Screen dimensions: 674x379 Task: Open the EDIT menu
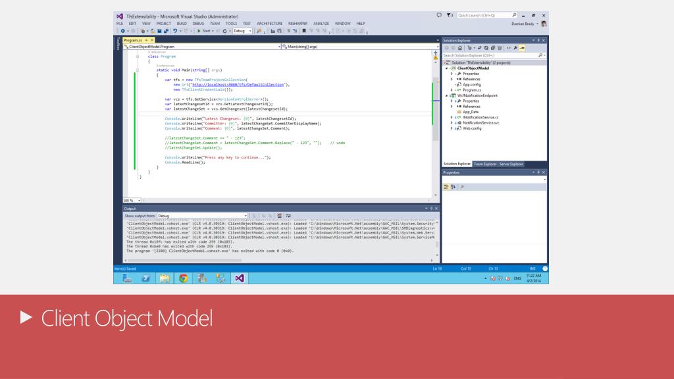tap(132, 24)
